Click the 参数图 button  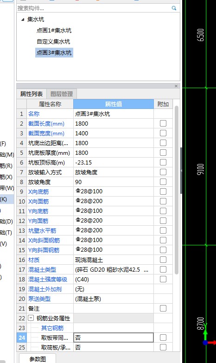[38, 359]
